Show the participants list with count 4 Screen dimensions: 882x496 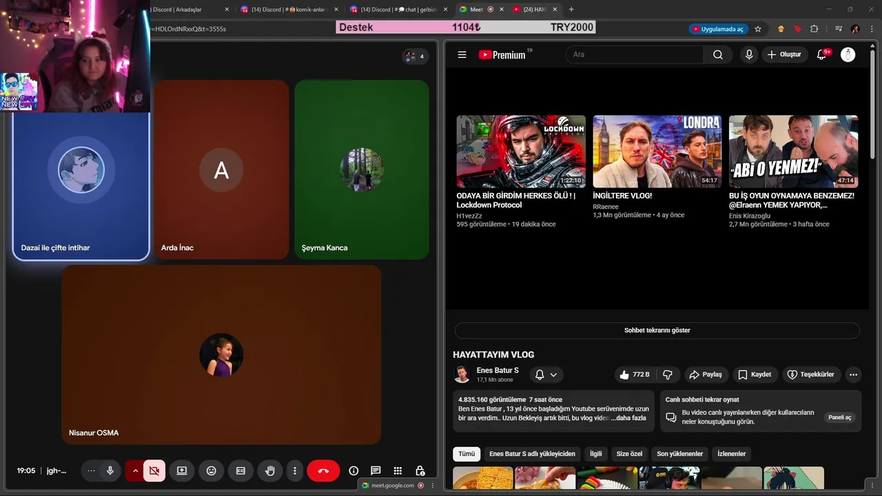coord(415,56)
